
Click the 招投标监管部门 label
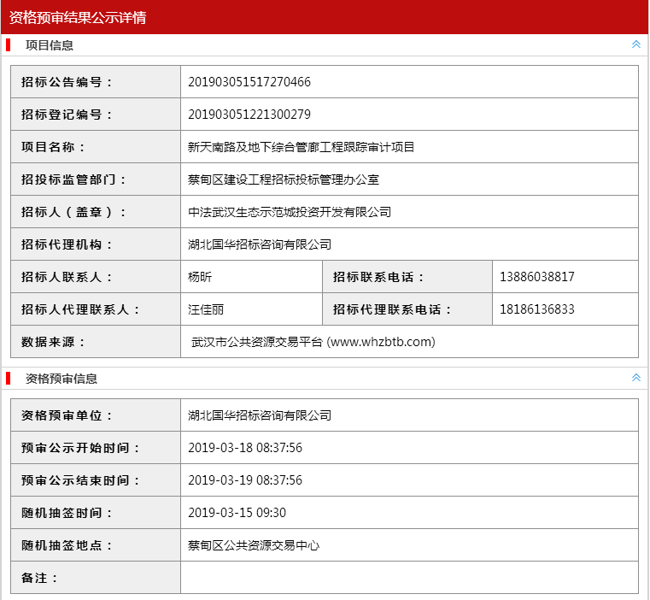[73, 179]
